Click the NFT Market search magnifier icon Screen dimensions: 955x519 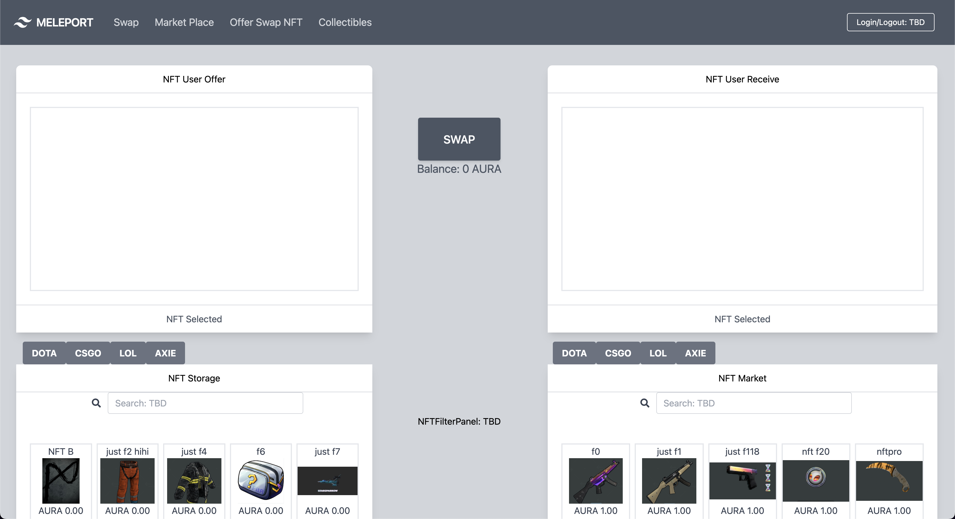tap(645, 403)
